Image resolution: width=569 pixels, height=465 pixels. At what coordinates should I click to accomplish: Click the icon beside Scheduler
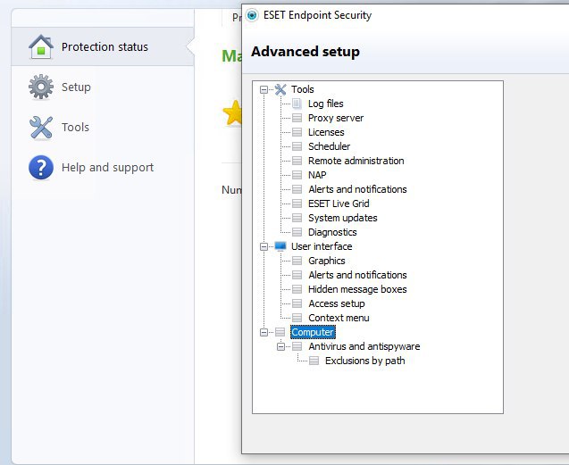[297, 146]
